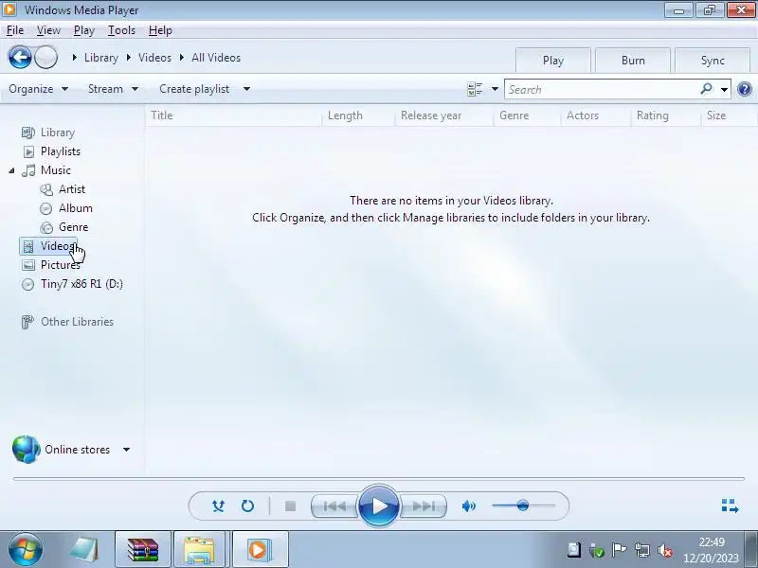Image resolution: width=758 pixels, height=568 pixels.
Task: Open the Online stores dropdown arrow
Action: pyautogui.click(x=126, y=450)
